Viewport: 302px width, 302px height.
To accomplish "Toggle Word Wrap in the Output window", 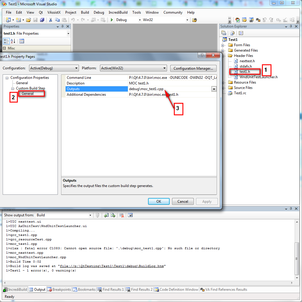I will tap(130, 215).
